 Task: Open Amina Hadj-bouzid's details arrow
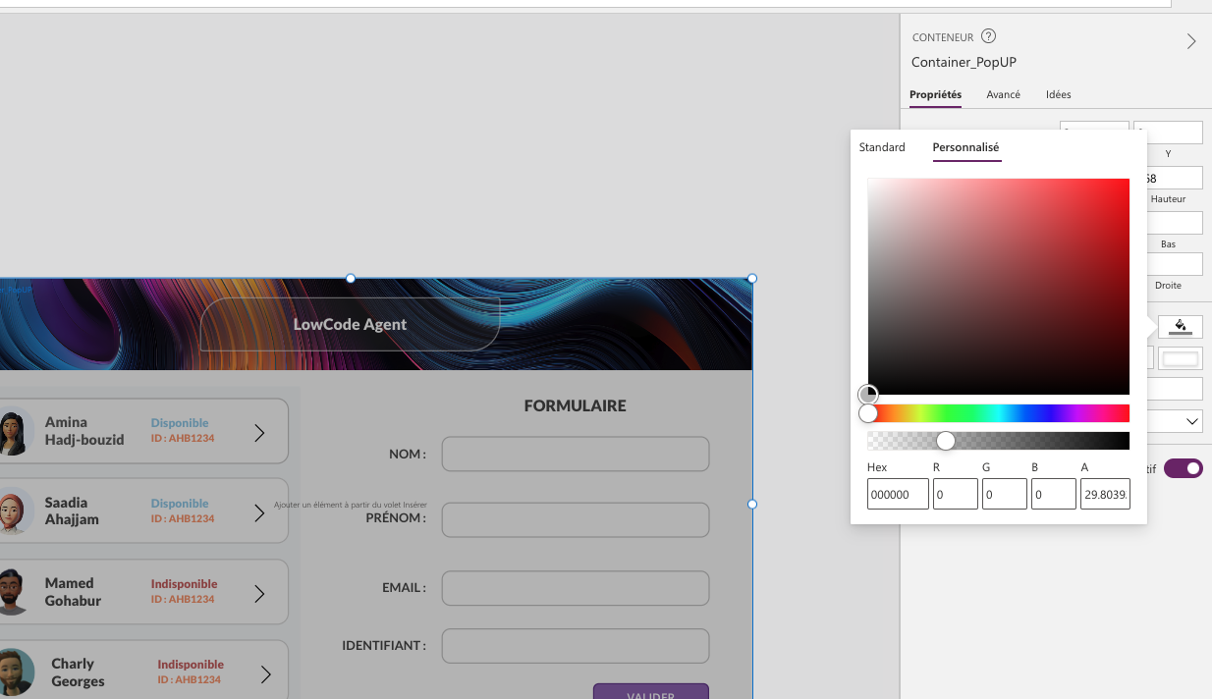[x=259, y=433]
